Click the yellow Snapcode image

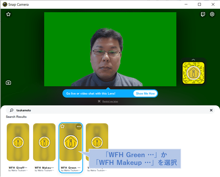(193, 73)
